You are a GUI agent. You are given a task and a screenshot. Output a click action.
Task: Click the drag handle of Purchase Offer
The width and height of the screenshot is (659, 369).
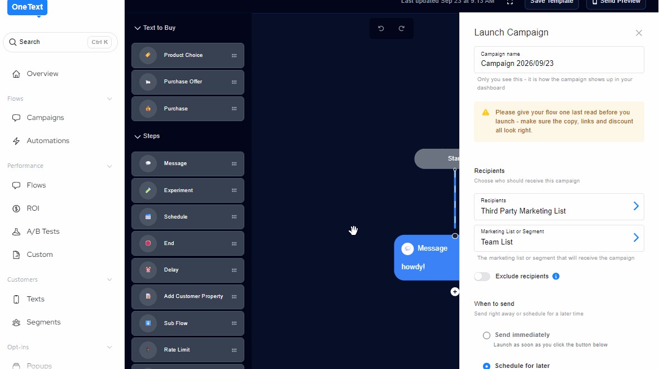pos(234,82)
